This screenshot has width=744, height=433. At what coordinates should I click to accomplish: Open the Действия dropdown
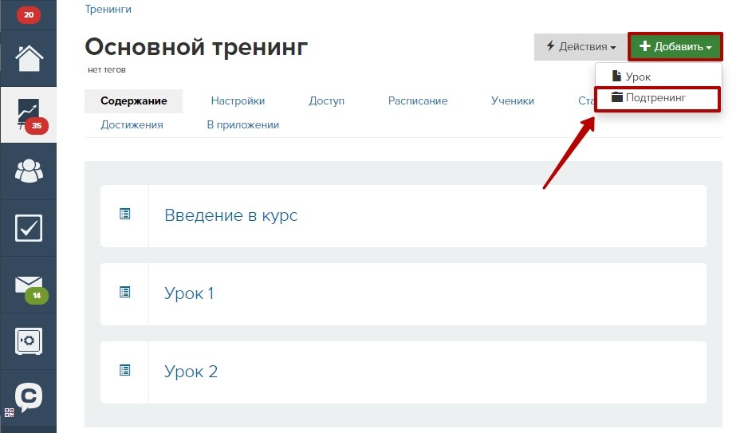click(581, 46)
